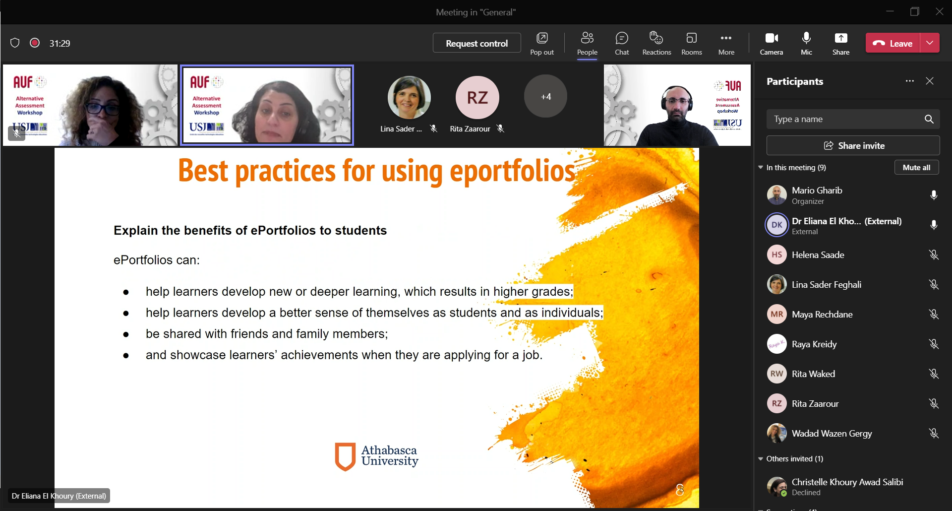
Task: Click Lina Sader Feghali's muted mic icon
Action: pos(934,284)
